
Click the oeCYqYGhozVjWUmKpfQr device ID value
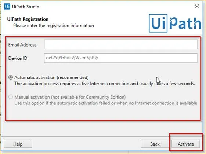[x=72, y=58]
